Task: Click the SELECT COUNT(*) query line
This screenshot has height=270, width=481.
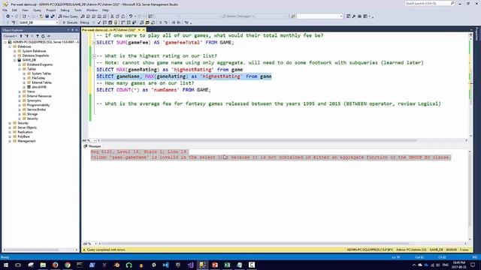Action: tap(153, 90)
